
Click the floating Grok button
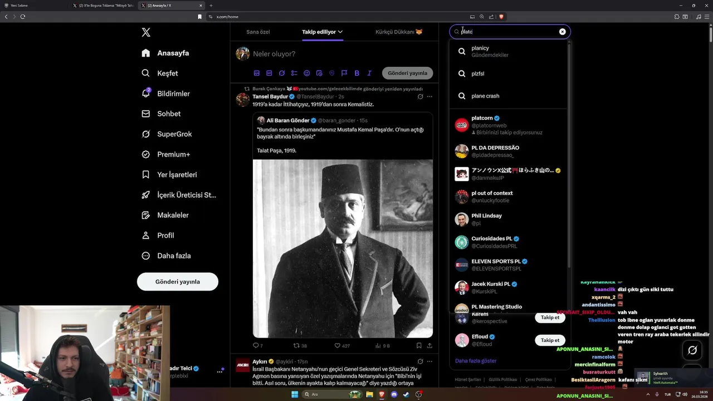(692, 350)
